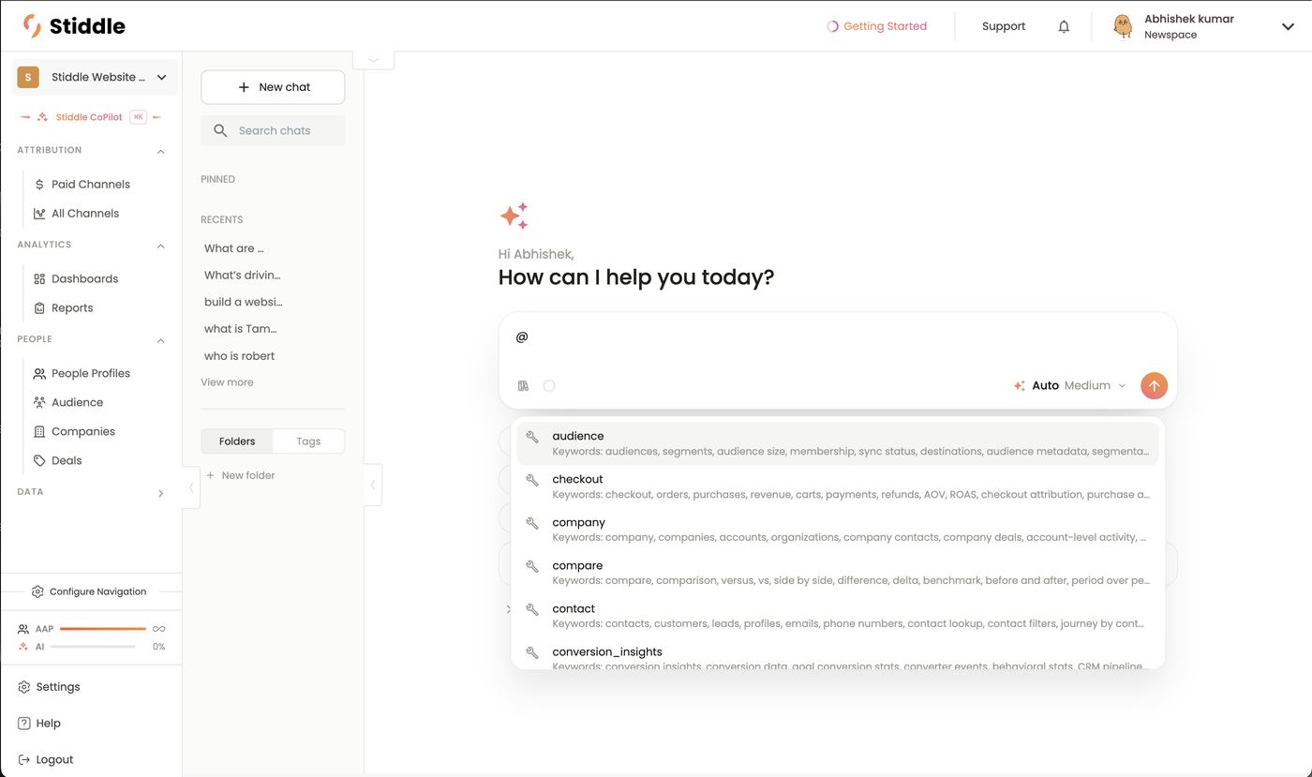Open recent chat "who is robert"
1312x777 pixels.
pyautogui.click(x=240, y=356)
